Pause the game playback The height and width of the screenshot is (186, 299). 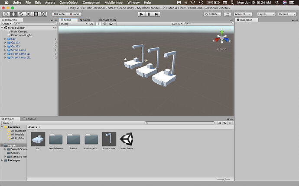149,14
